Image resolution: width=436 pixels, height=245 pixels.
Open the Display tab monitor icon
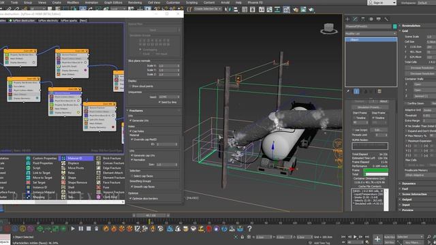pos(379,19)
